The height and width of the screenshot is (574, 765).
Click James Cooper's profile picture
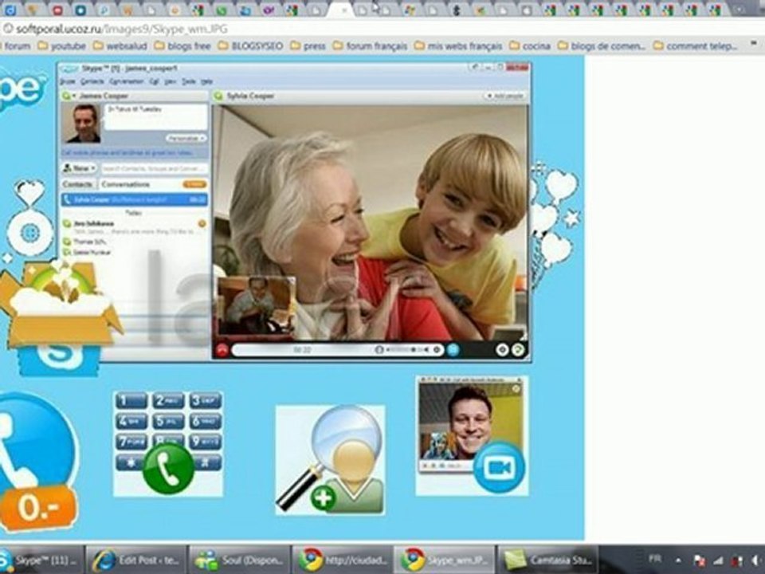pos(84,124)
